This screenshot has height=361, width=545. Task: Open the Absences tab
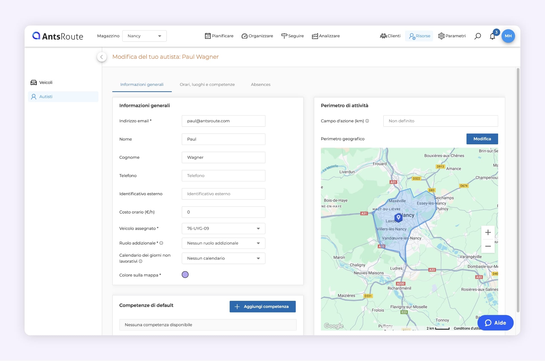tap(260, 84)
